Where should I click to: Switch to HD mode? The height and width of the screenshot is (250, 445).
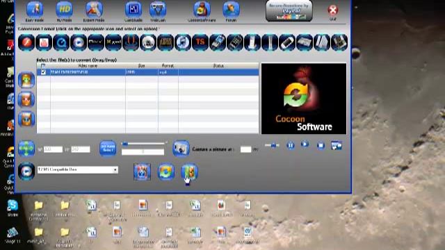(x=64, y=10)
